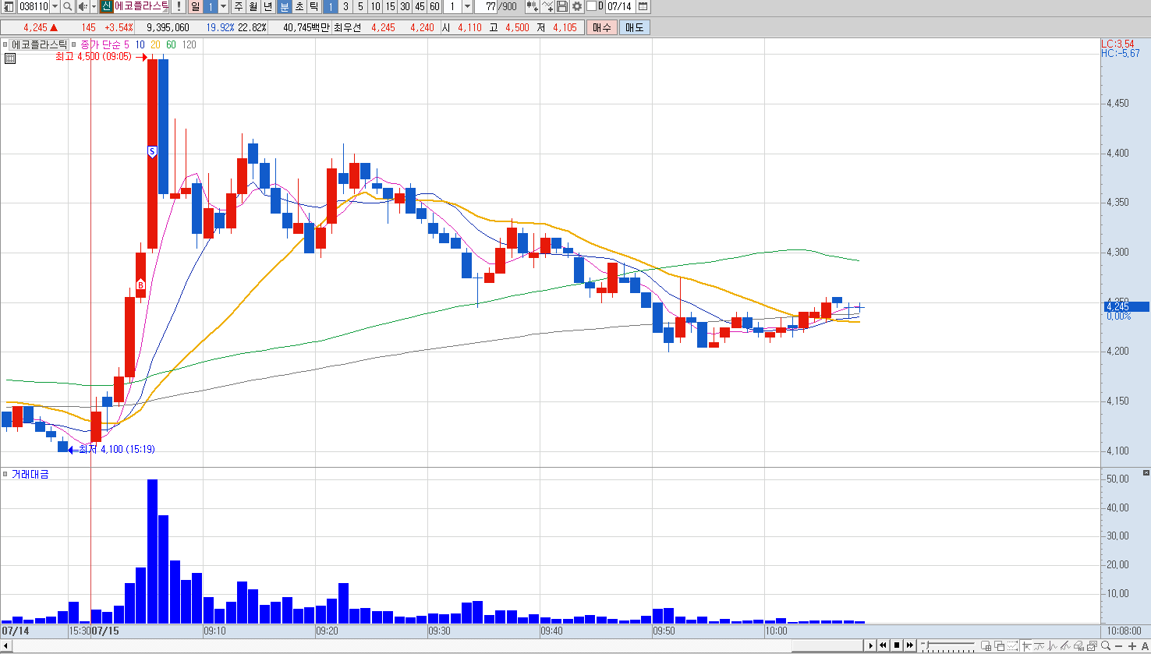Toggle the 분 (minute) chart period
This screenshot has height=654, width=1151.
285,6
